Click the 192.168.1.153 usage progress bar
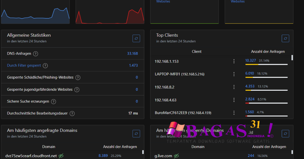The image size is (304, 159). pyautogui.click(x=266, y=64)
